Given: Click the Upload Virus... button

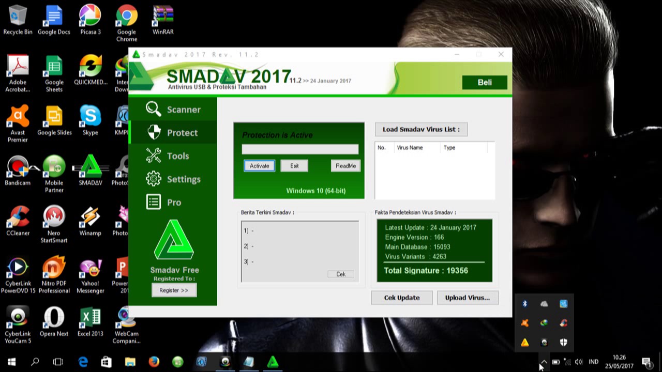Looking at the screenshot, I should coord(468,298).
